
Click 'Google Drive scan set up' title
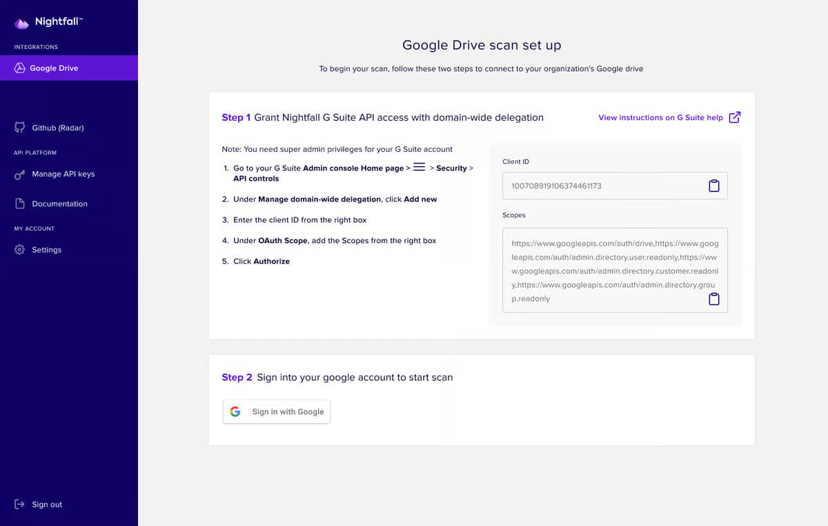[482, 46]
